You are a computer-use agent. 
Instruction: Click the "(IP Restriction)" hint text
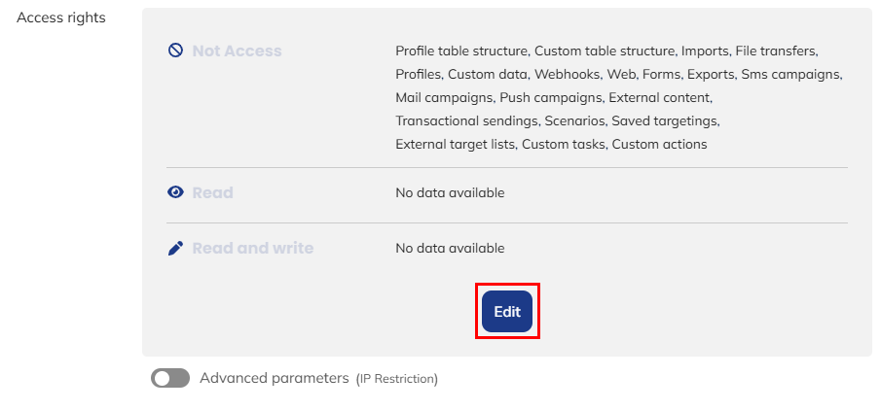[x=396, y=379]
